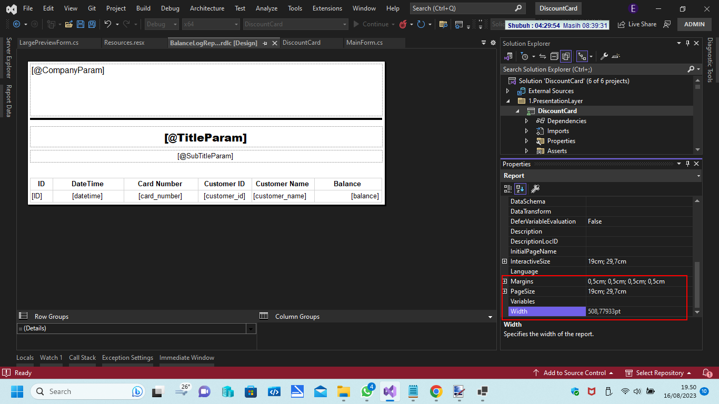Collapse All items in Solution Explorer
Image resolution: width=719 pixels, height=404 pixels.
point(554,56)
